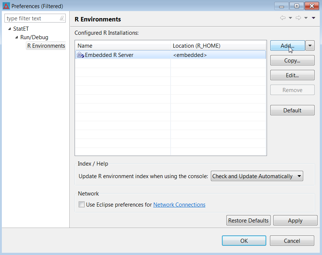Cancel the Preferences dialog
The height and width of the screenshot is (255, 322).
pyautogui.click(x=292, y=241)
